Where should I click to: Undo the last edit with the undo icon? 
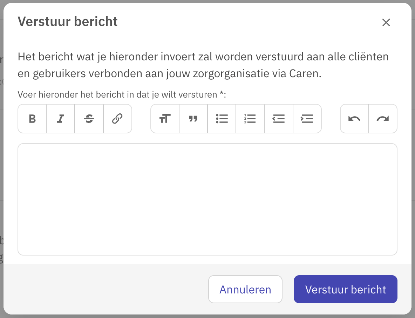click(354, 119)
